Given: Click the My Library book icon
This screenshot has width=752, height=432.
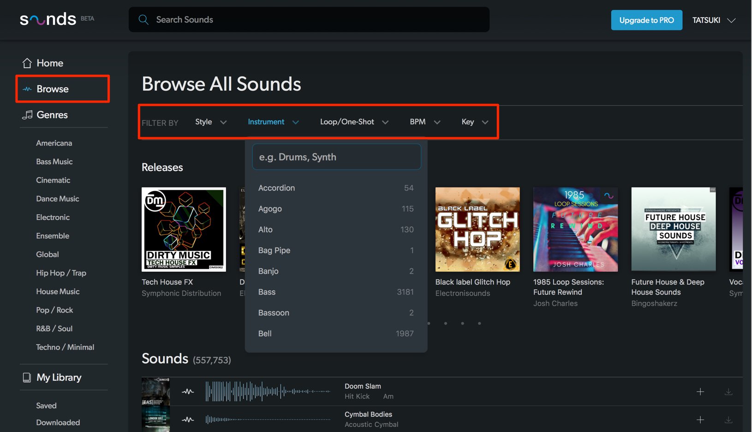Looking at the screenshot, I should 27,378.
